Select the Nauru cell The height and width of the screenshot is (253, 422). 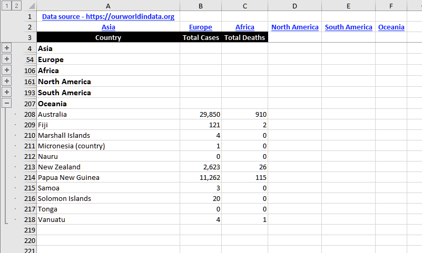108,156
